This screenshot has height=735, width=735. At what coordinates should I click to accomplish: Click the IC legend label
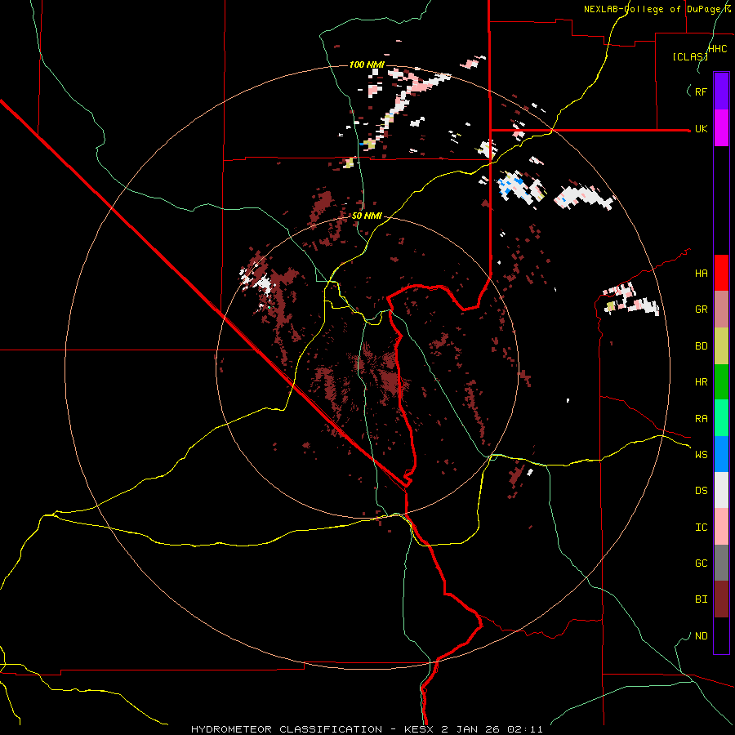[x=701, y=528]
